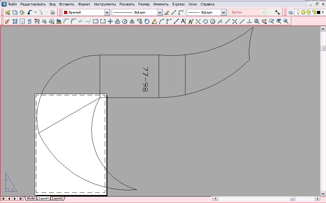Switch to the Model tab
The width and height of the screenshot is (326, 203).
pos(31,199)
